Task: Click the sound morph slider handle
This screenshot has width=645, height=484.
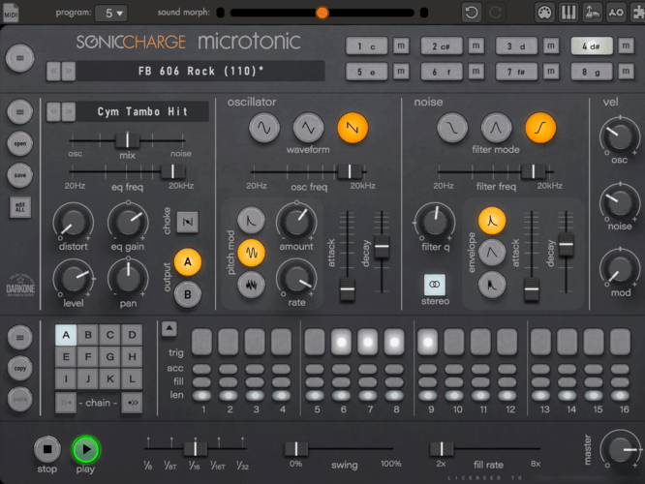Action: (x=322, y=13)
